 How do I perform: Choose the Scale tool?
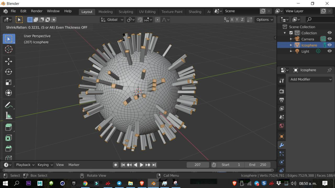click(x=9, y=83)
